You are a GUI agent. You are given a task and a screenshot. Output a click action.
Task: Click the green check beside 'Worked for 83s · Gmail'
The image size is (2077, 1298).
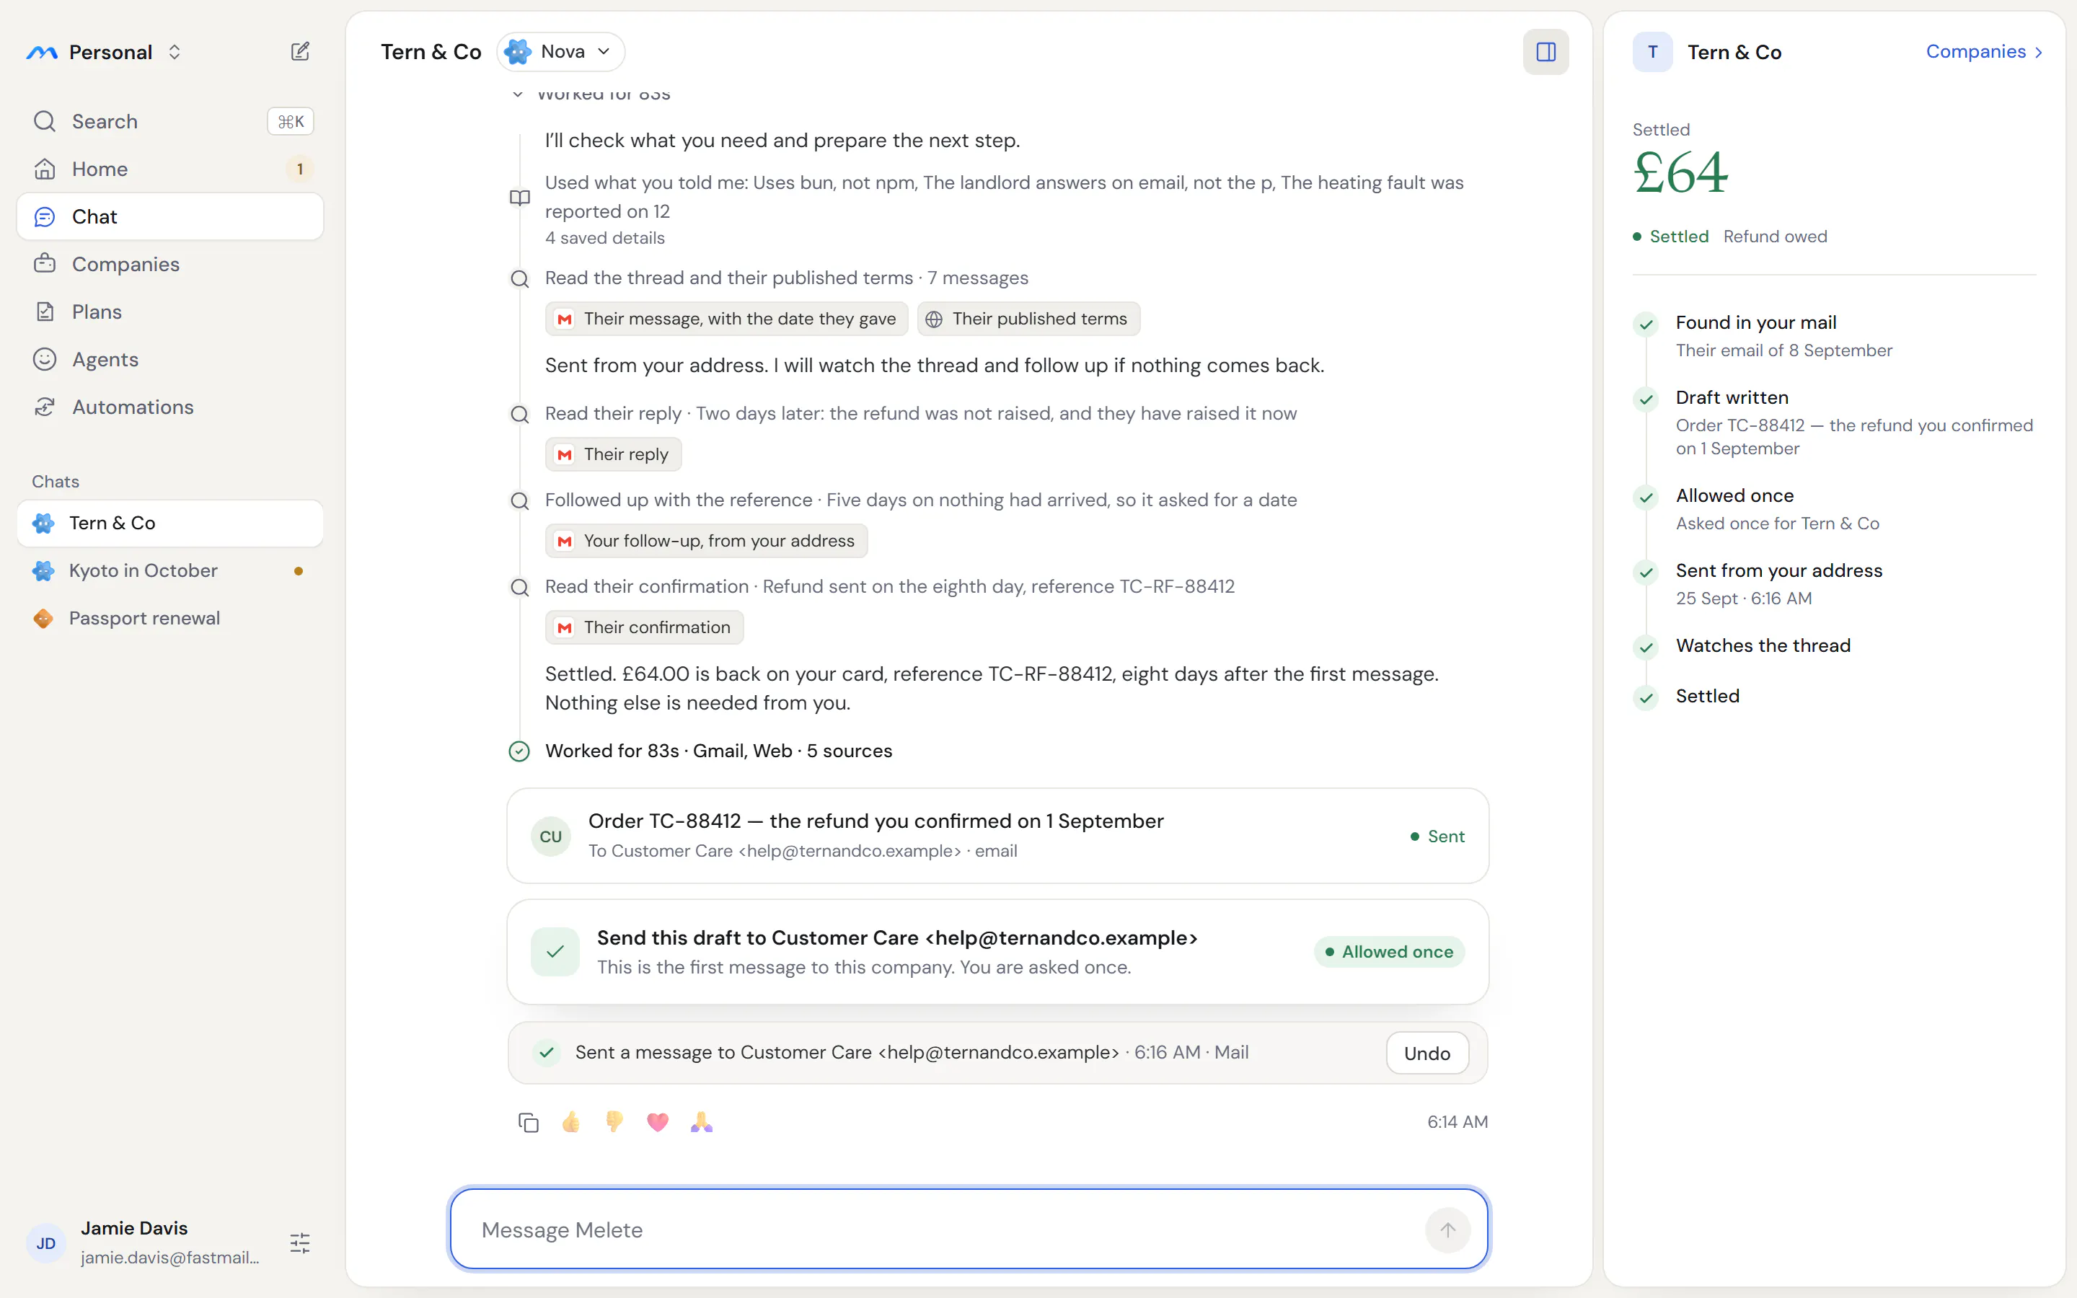519,752
